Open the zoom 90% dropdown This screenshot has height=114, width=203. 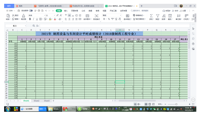(x=160, y=104)
